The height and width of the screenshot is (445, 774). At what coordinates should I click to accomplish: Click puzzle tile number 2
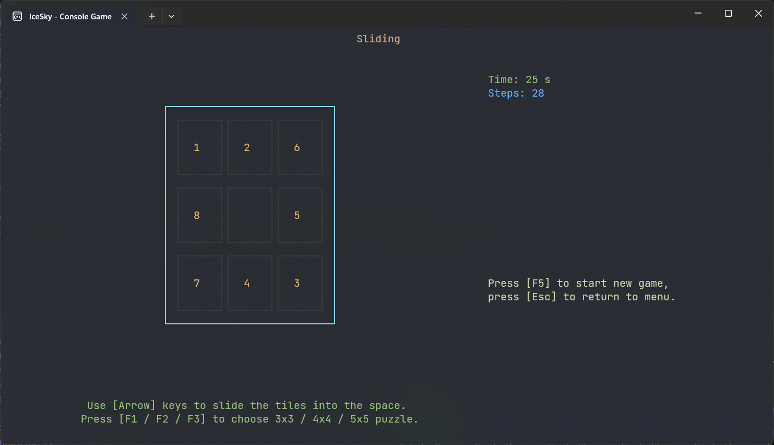tap(250, 147)
